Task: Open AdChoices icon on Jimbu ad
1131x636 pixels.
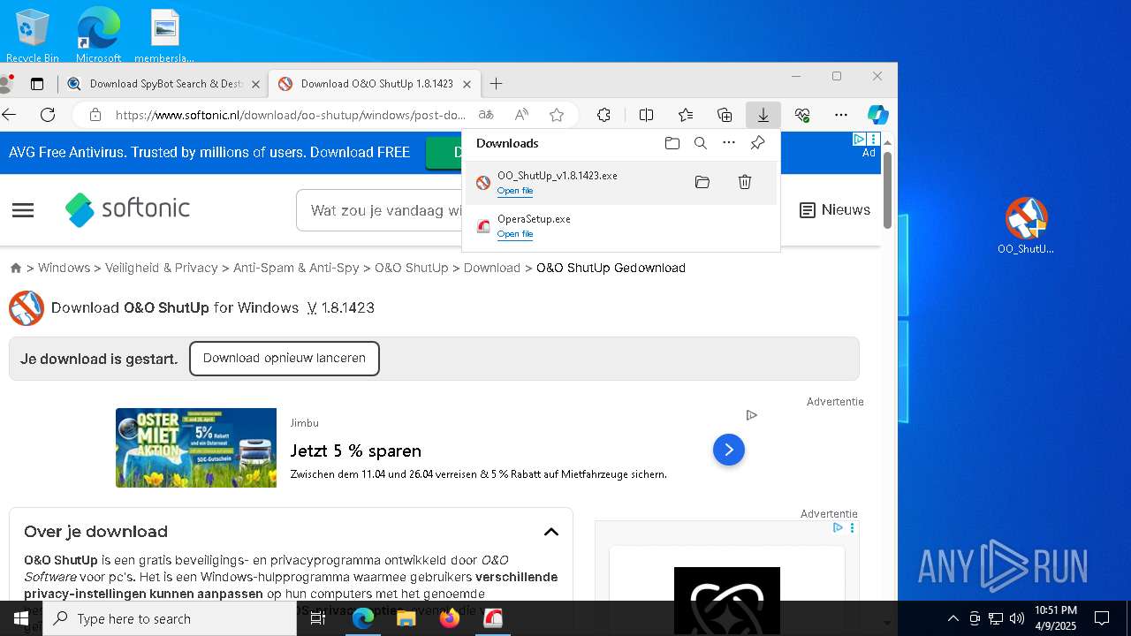Action: click(751, 415)
